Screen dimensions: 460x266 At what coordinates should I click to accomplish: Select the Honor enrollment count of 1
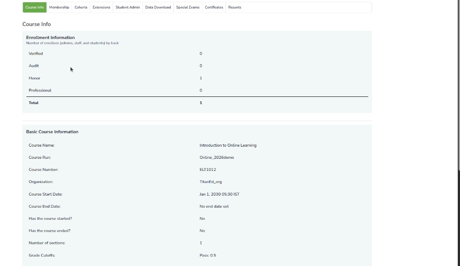click(x=201, y=78)
